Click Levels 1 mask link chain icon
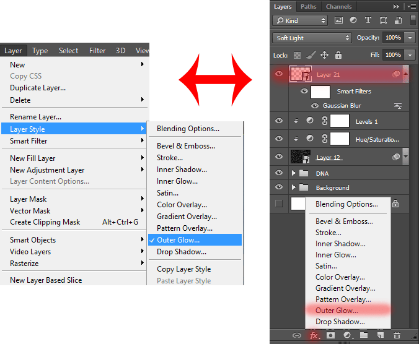 pyautogui.click(x=325, y=121)
